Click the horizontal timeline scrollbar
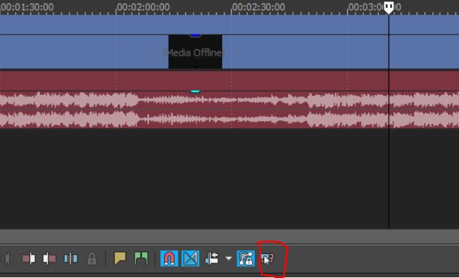The width and height of the screenshot is (459, 278). pyautogui.click(x=229, y=236)
